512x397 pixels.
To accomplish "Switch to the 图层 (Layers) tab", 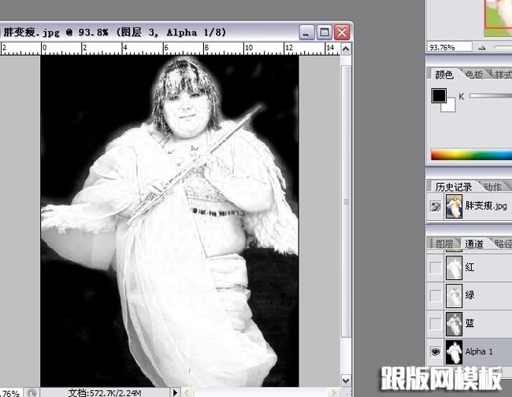I will point(445,244).
